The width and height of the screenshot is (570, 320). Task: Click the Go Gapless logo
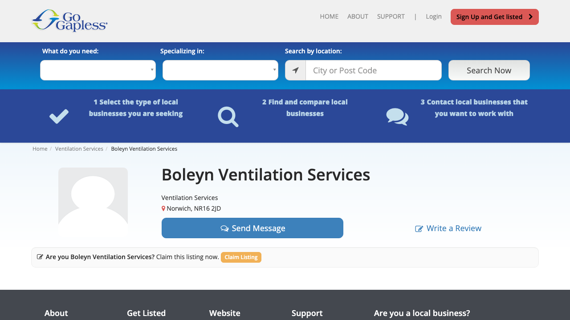click(69, 20)
